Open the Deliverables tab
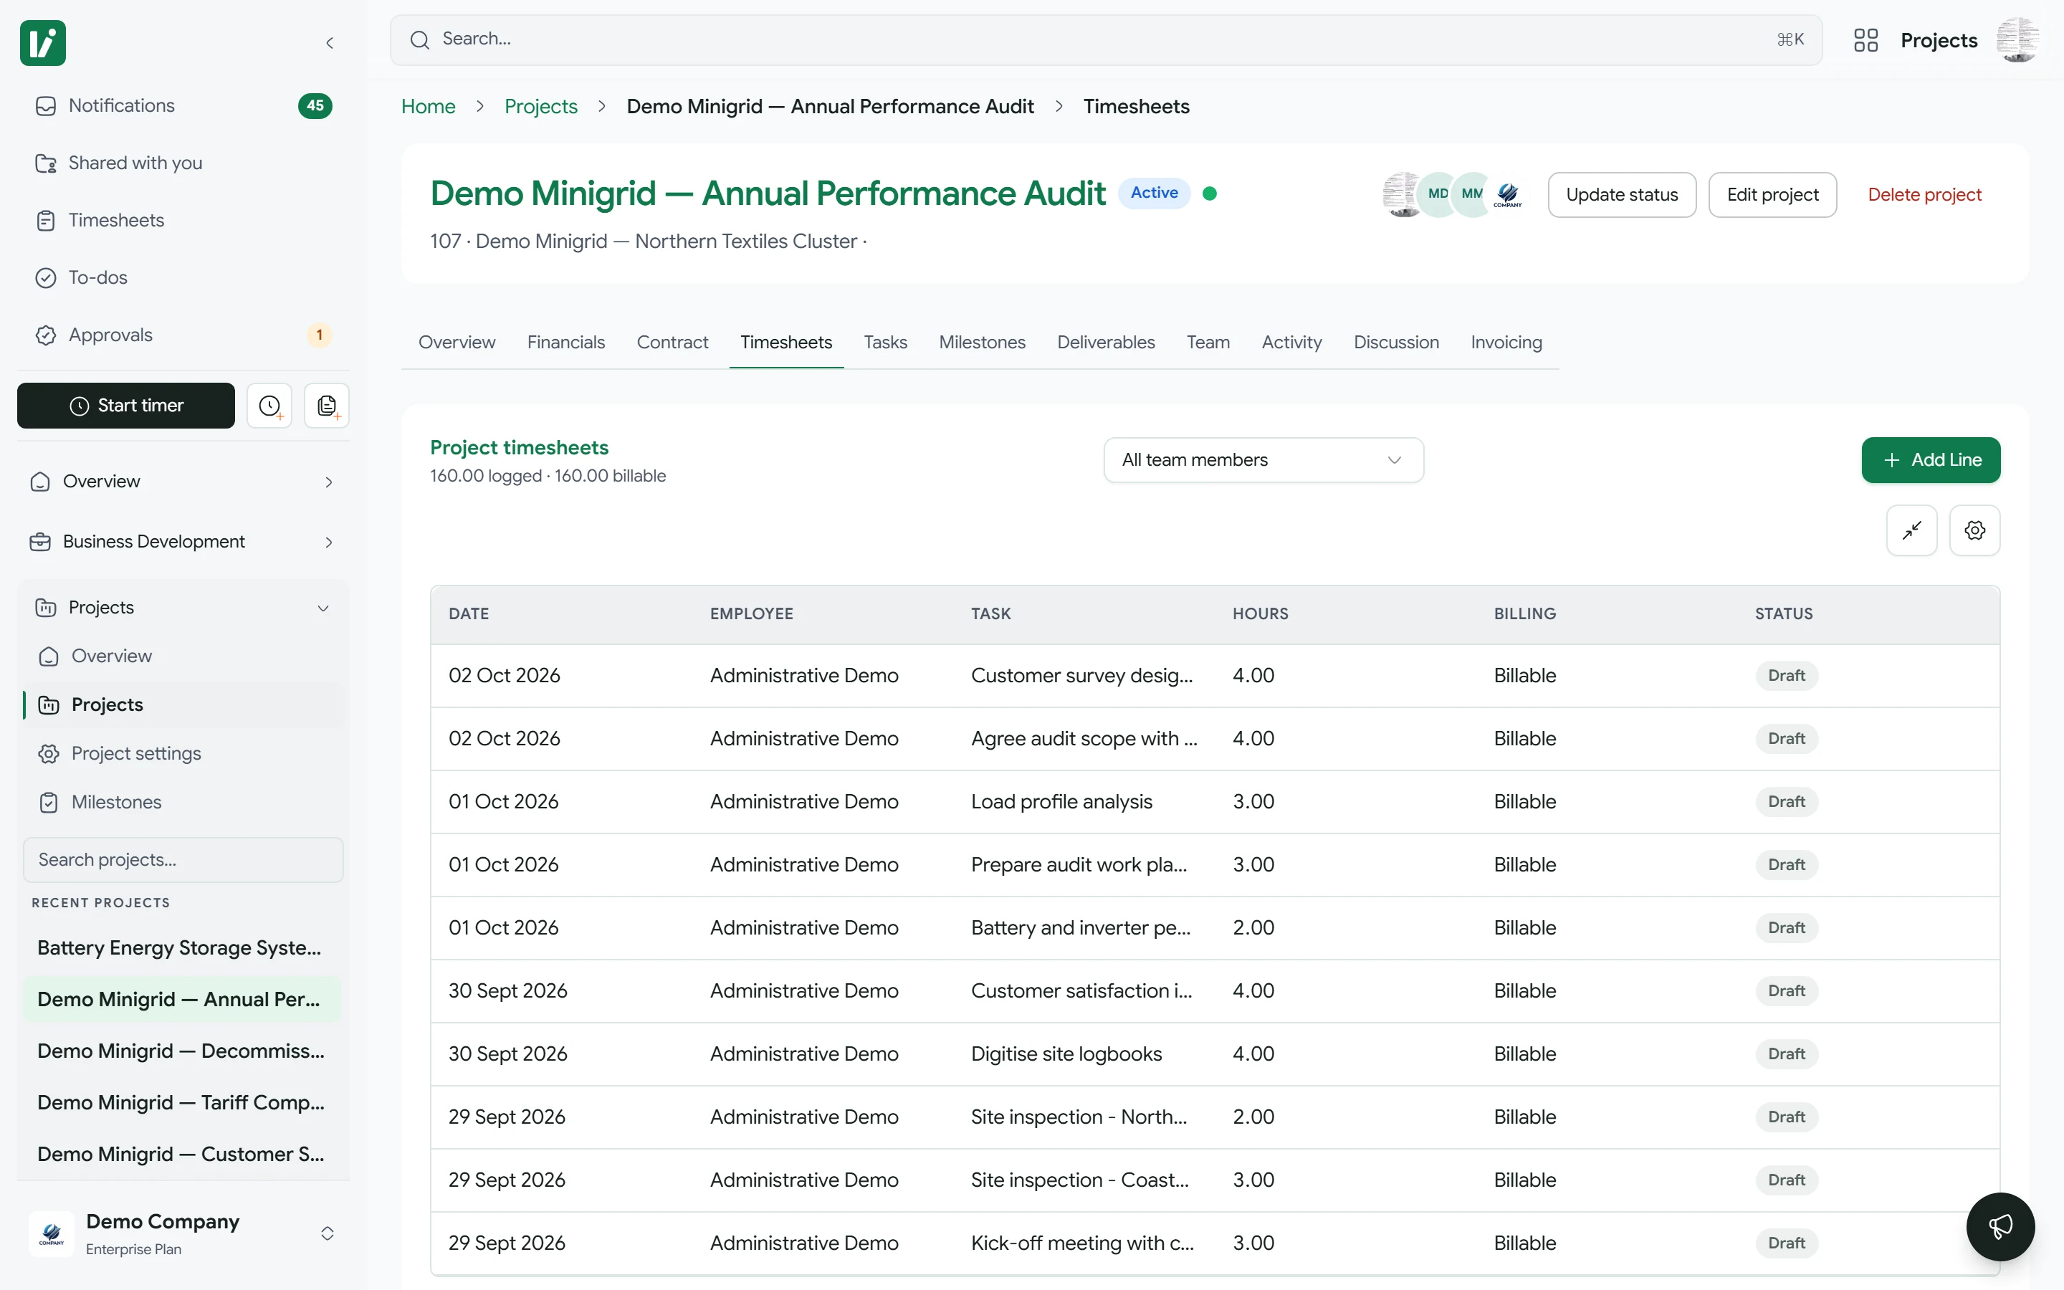Screen dimensions: 2064x1290 [1105, 342]
